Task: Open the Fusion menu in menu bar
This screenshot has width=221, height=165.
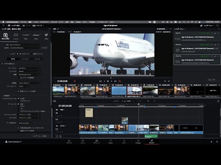Action: click(78, 22)
